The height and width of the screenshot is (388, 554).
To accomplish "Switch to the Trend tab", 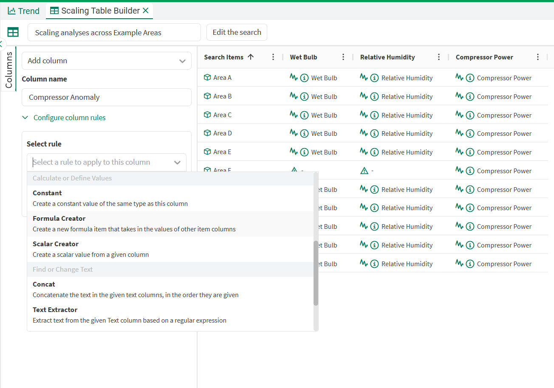I will coord(24,11).
